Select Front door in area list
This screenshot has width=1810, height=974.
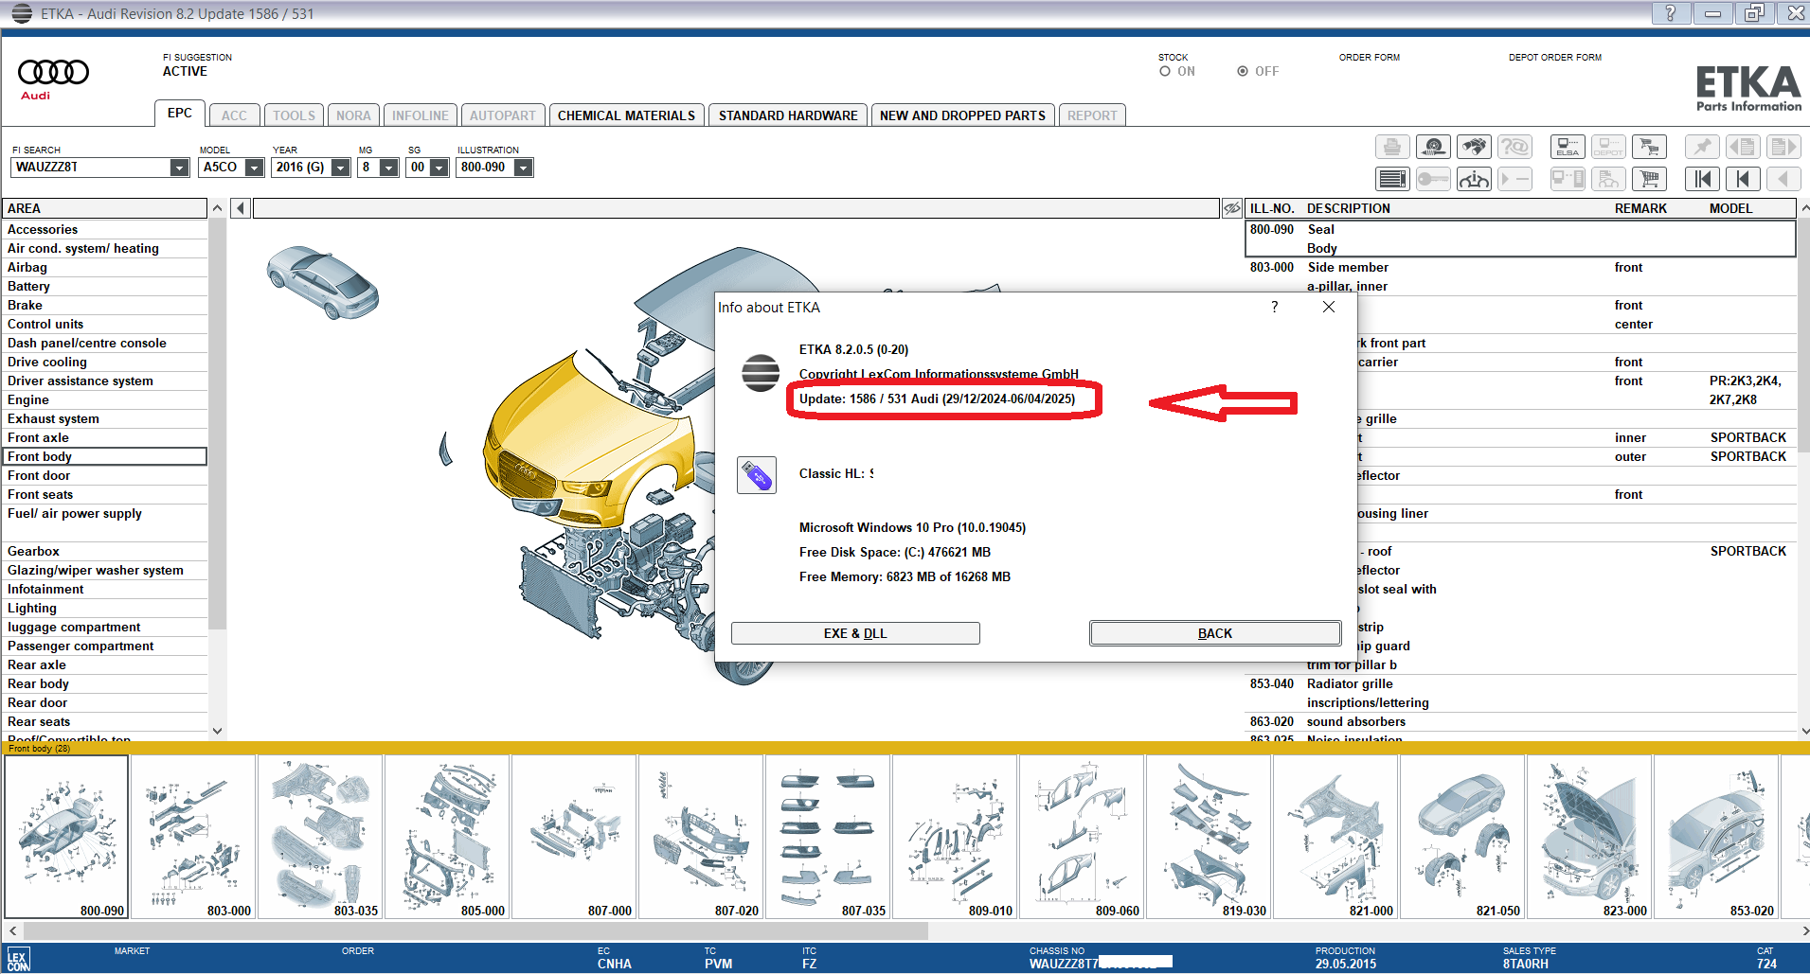click(x=105, y=475)
